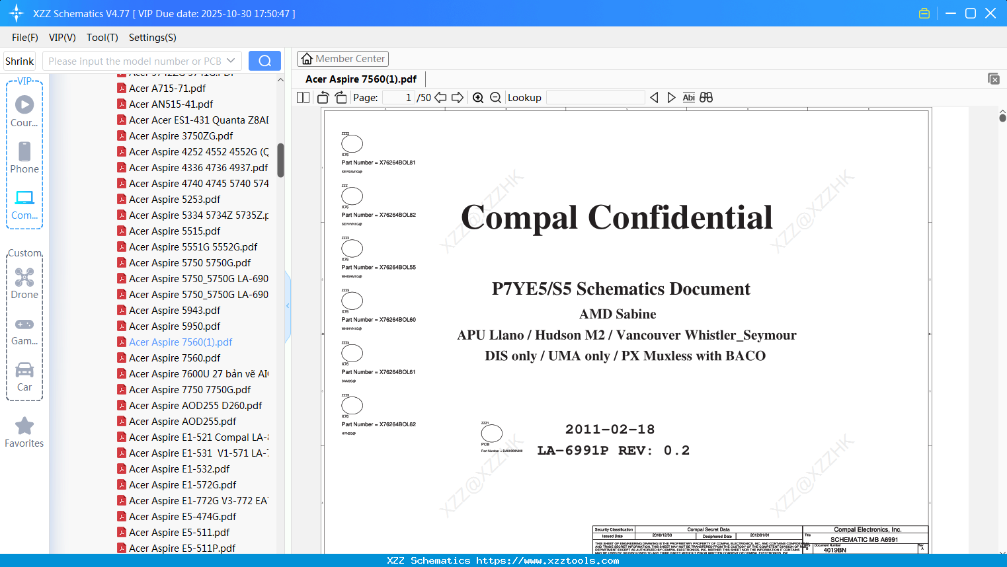Viewport: 1007px width, 567px height.
Task: Click the yellow VIP briefcase icon
Action: (x=924, y=13)
